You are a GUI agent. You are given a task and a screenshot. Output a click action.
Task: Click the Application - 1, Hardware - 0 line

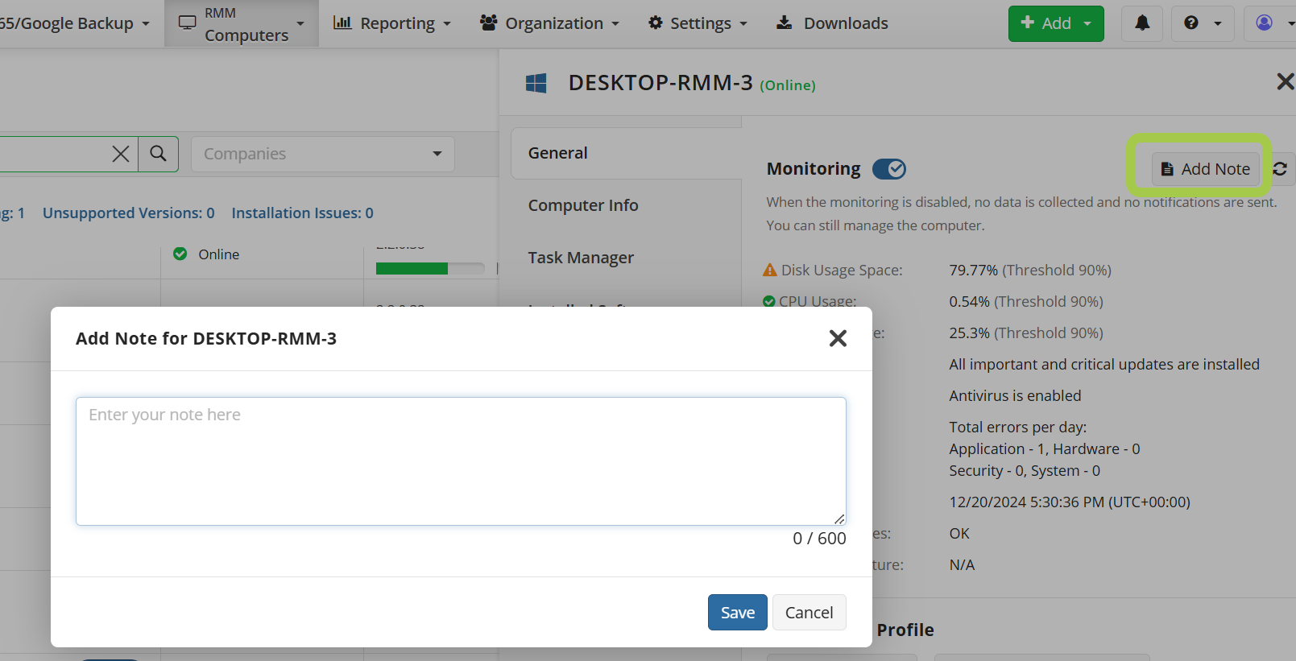click(1045, 449)
